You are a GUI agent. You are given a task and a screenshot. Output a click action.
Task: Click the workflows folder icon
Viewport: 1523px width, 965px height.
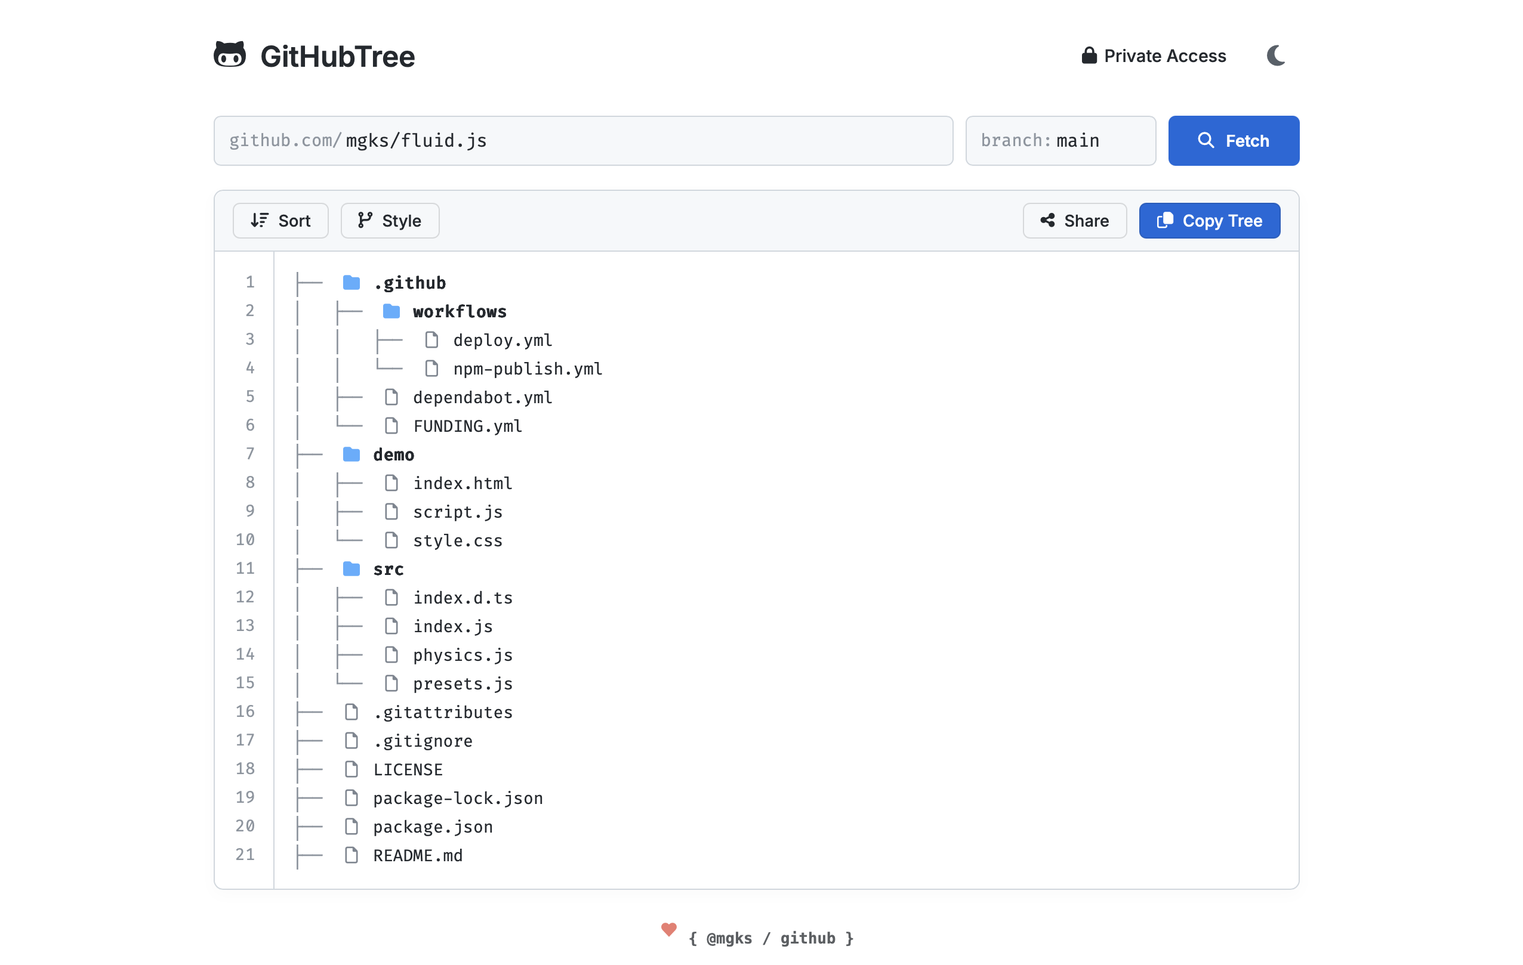coord(392,310)
